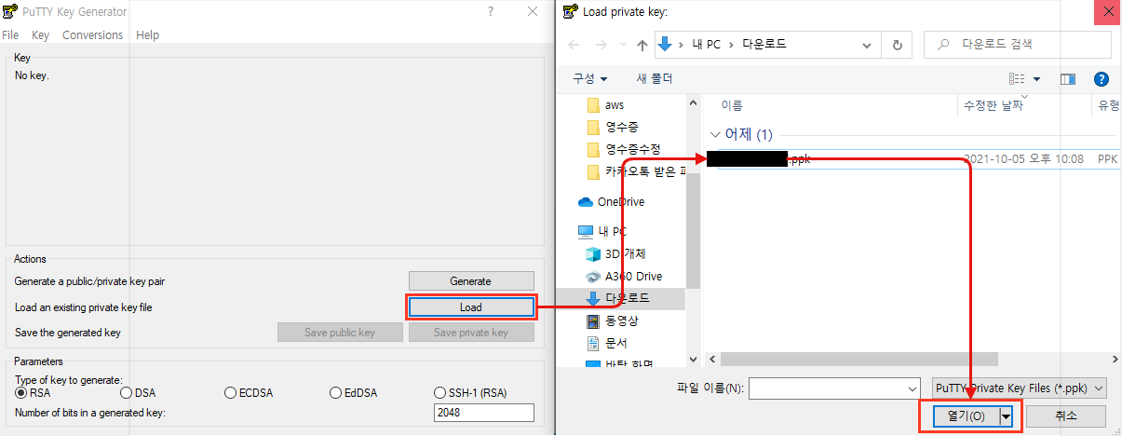Click the 내 PC breadcrumb in the address bar
The width and height of the screenshot is (1122, 436).
(705, 45)
